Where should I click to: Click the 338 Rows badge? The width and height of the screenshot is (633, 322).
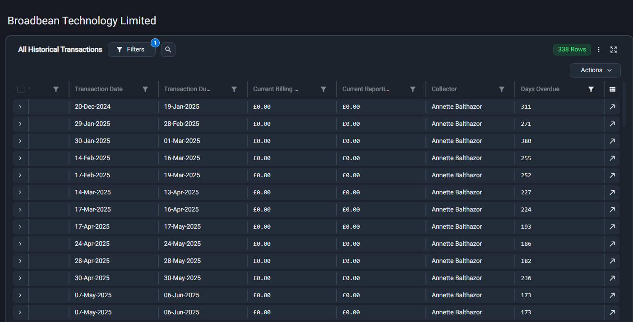point(572,50)
